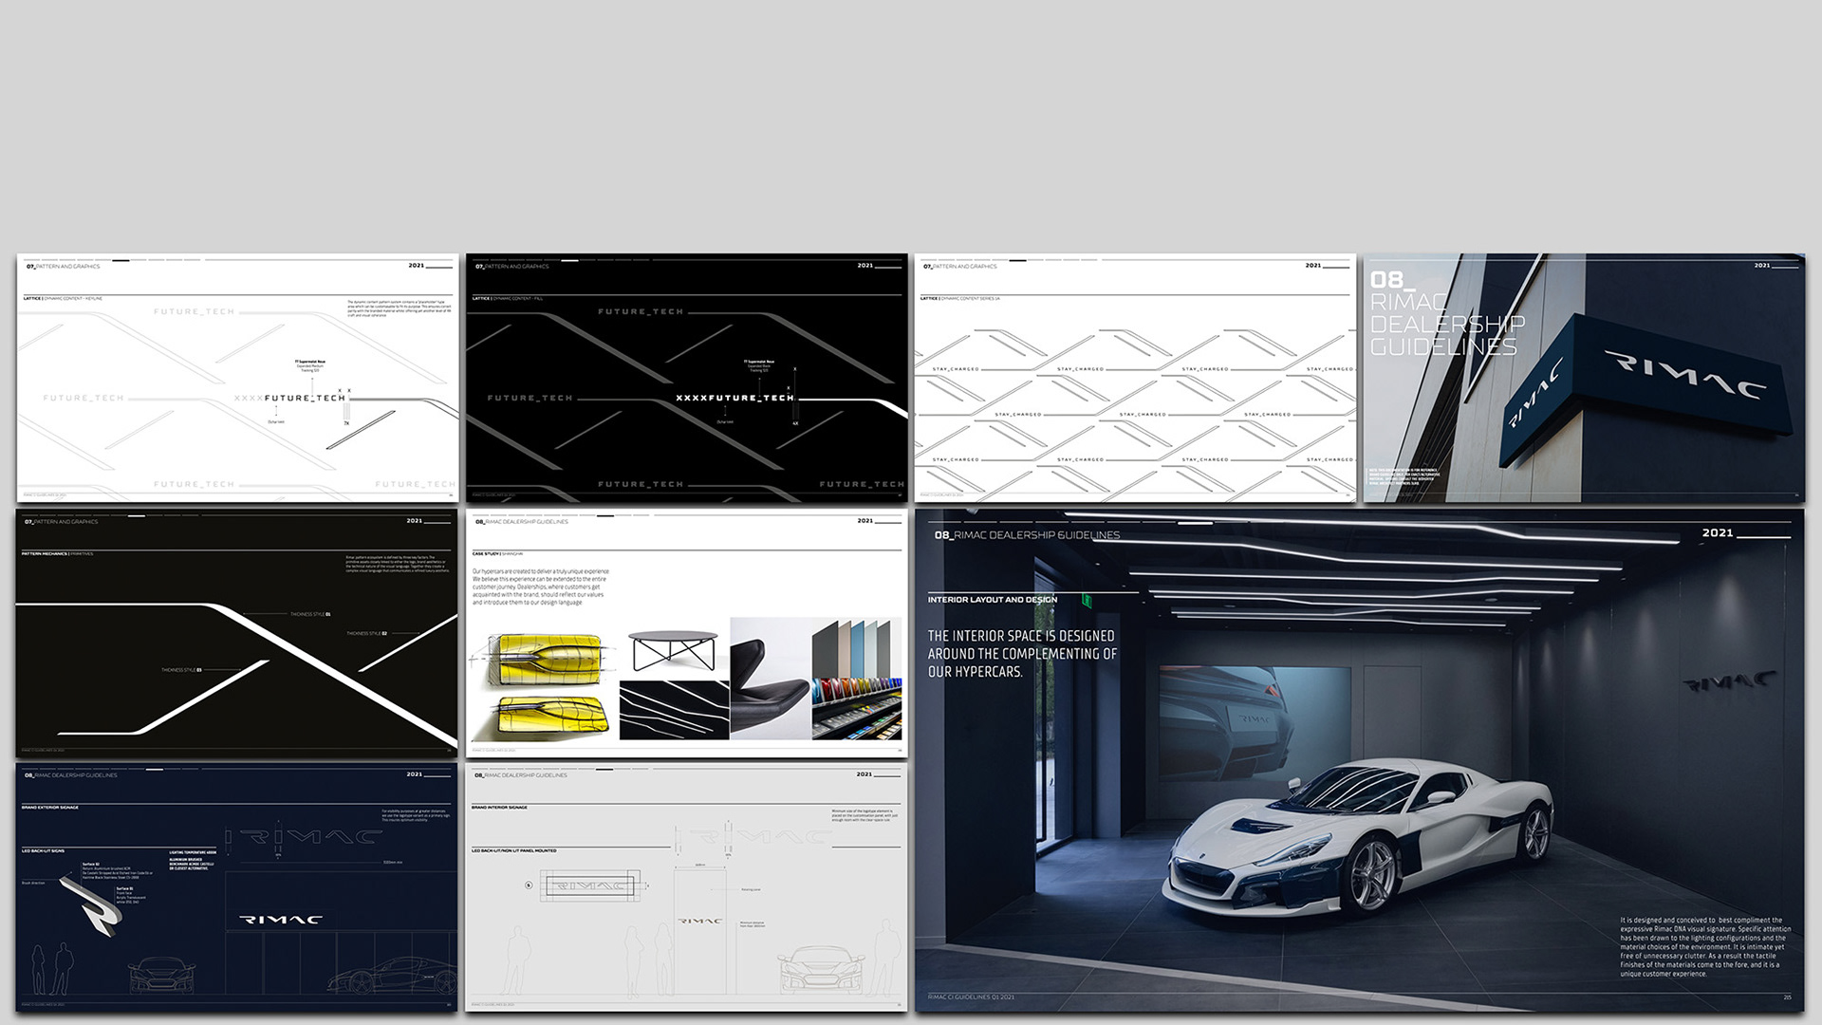The image size is (1822, 1025).
Task: Open the white Lattice keyline FUTURE_TECH slide
Action: (237, 378)
